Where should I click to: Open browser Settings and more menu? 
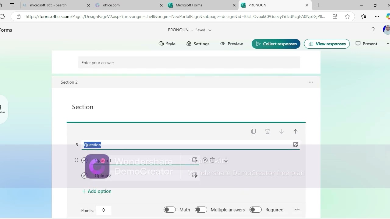coord(377,16)
